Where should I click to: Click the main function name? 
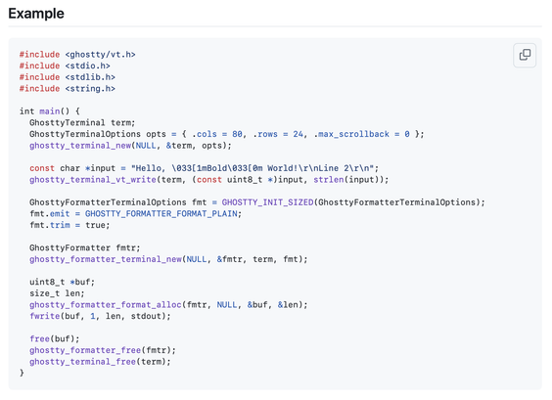(50, 111)
